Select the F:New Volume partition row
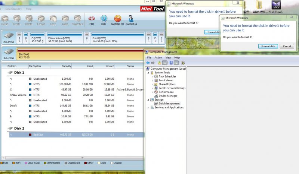299x174 pixels. [76, 95]
